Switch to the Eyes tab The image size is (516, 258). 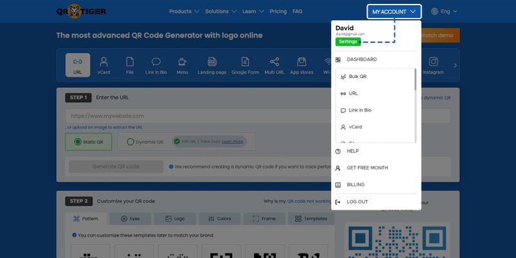[130, 219]
